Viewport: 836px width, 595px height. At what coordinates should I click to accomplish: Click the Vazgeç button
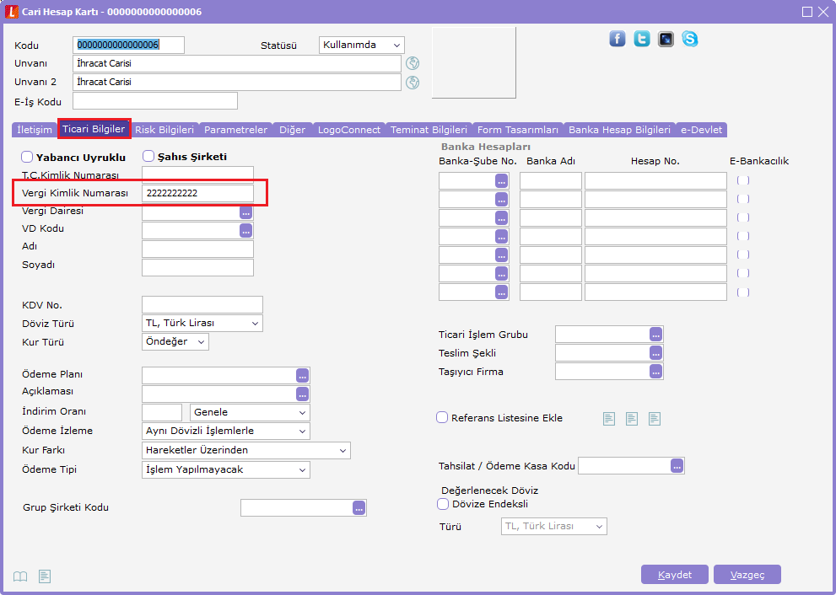747,575
